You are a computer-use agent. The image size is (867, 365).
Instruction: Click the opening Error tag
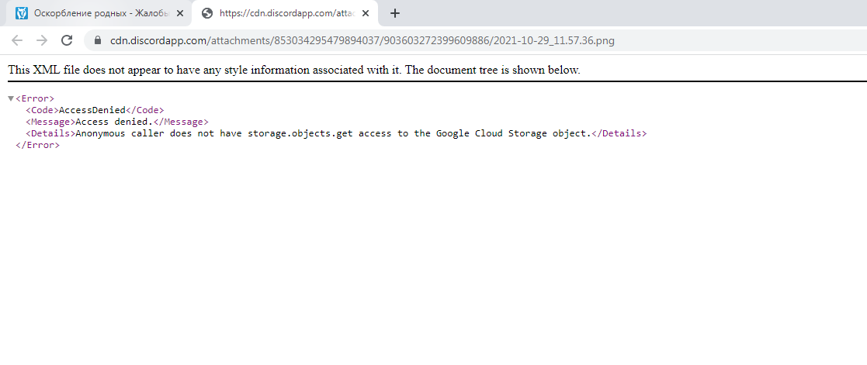tap(35, 98)
